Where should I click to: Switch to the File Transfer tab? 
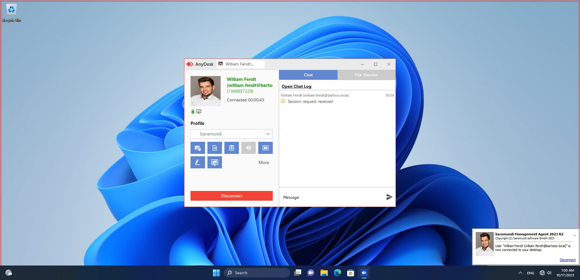[x=366, y=75]
